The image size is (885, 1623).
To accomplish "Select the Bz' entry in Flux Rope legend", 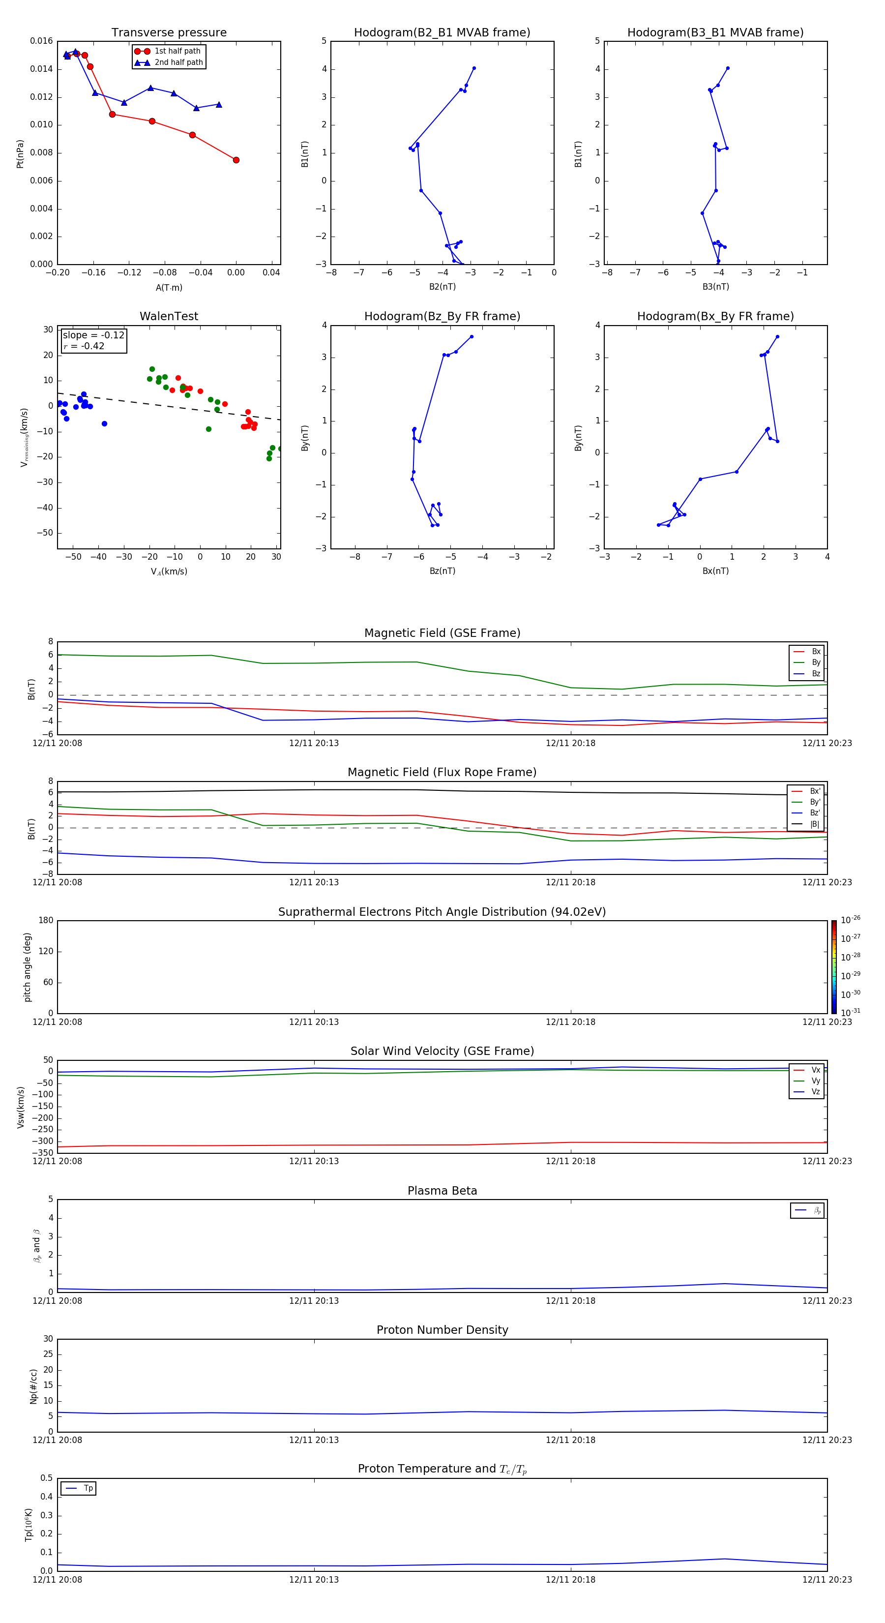I will pos(806,813).
